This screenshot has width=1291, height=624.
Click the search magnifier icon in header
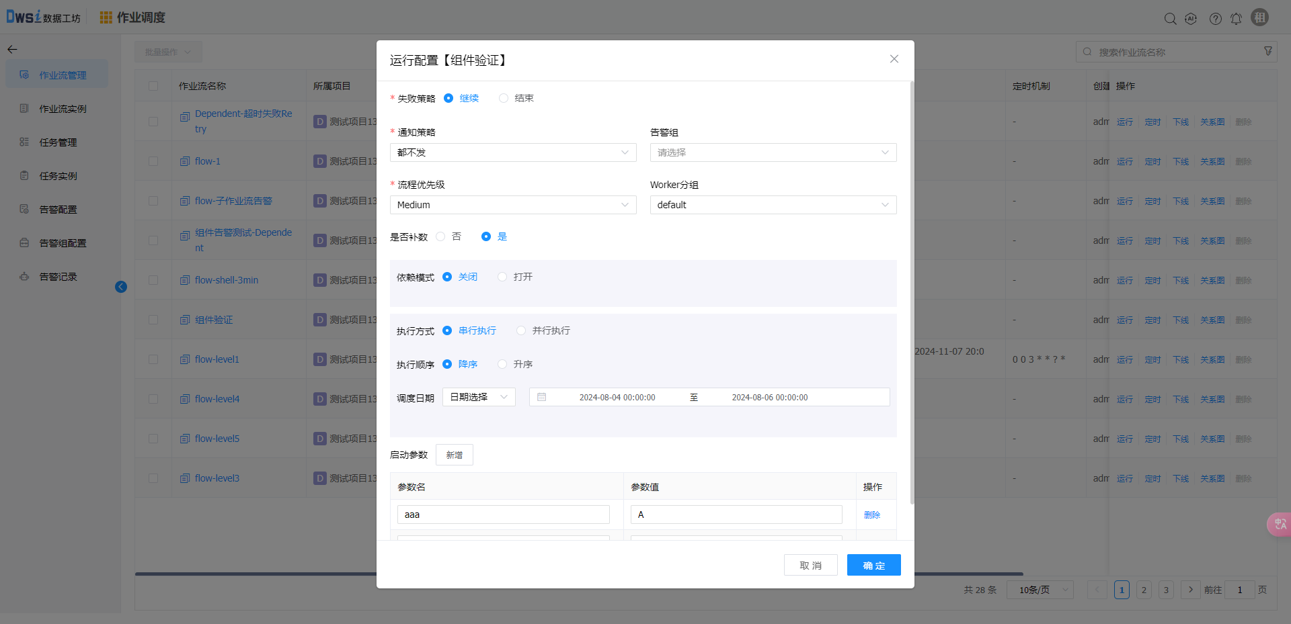tap(1170, 19)
